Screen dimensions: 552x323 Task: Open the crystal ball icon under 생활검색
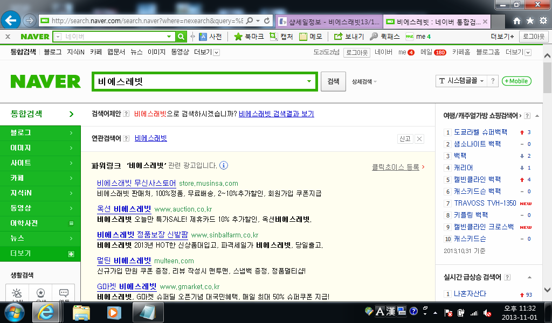(40, 293)
